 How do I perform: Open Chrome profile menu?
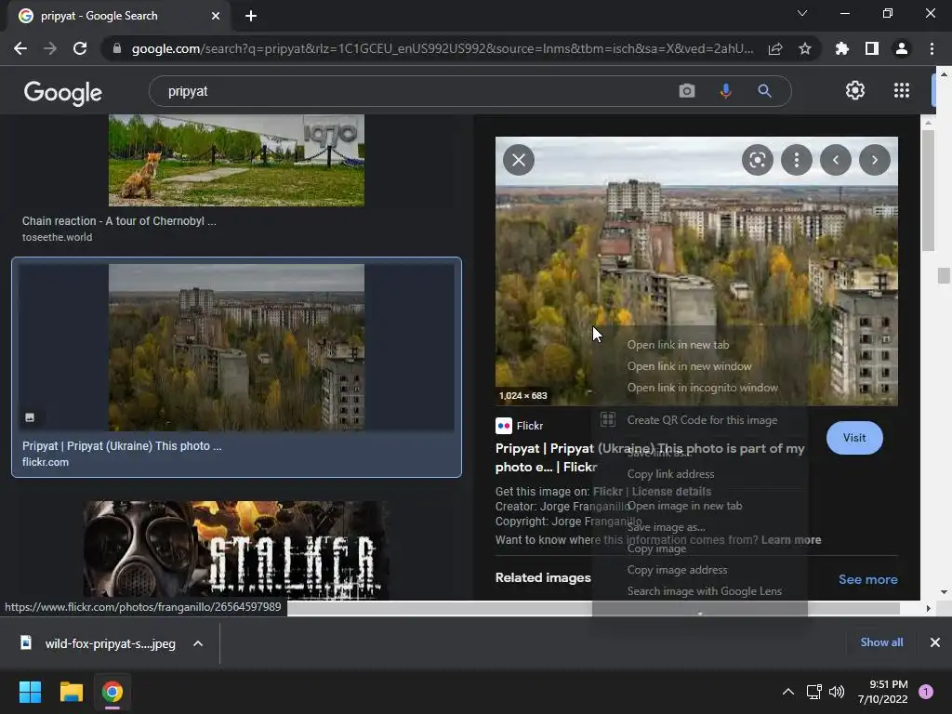(902, 48)
